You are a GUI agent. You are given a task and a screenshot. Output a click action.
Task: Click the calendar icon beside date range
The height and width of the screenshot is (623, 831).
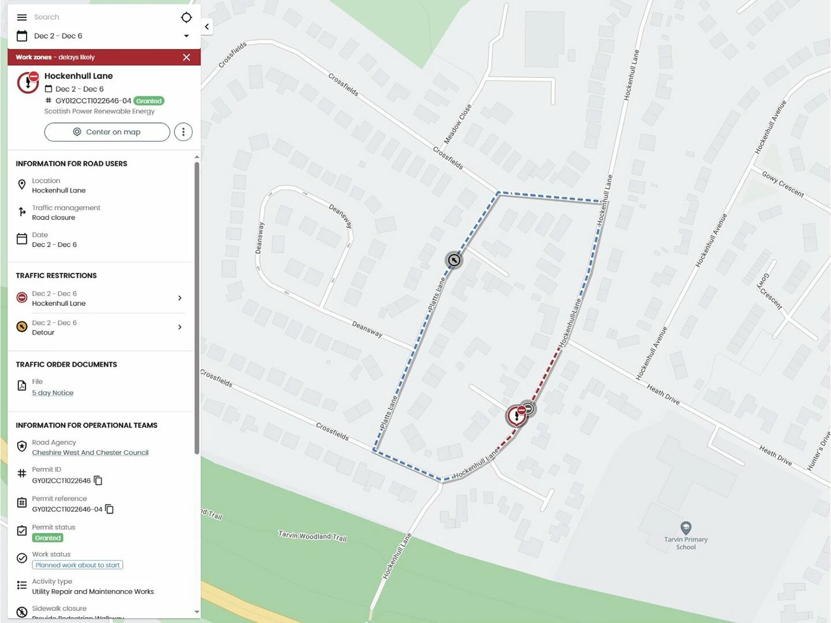(x=22, y=36)
